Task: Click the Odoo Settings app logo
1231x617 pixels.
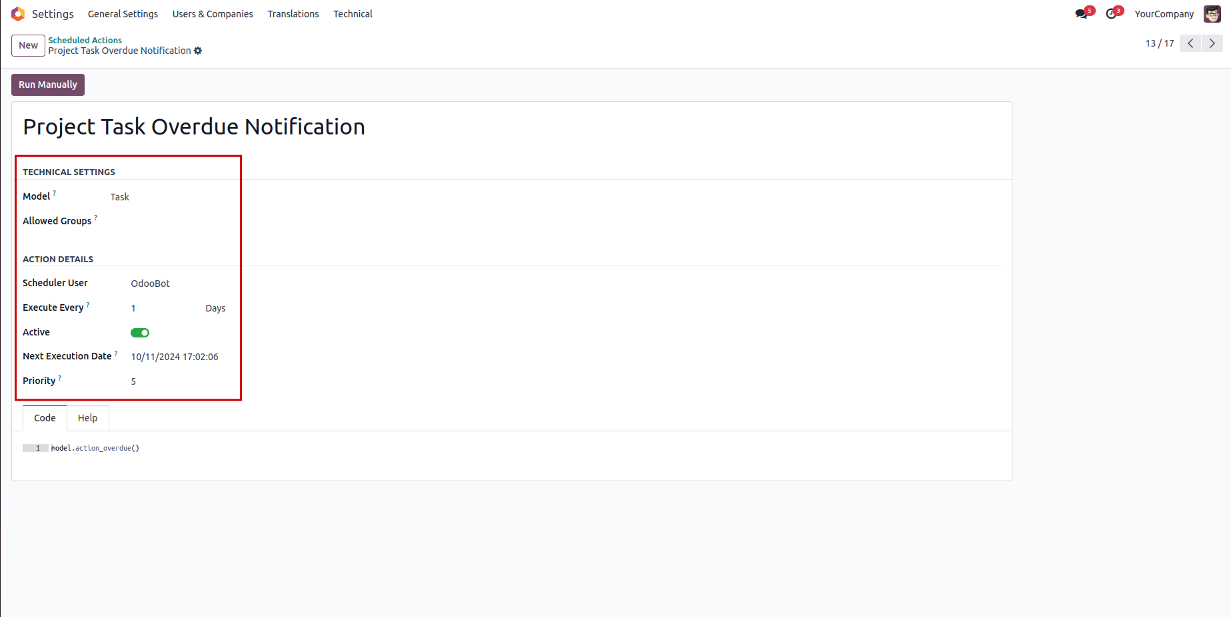Action: 18,14
